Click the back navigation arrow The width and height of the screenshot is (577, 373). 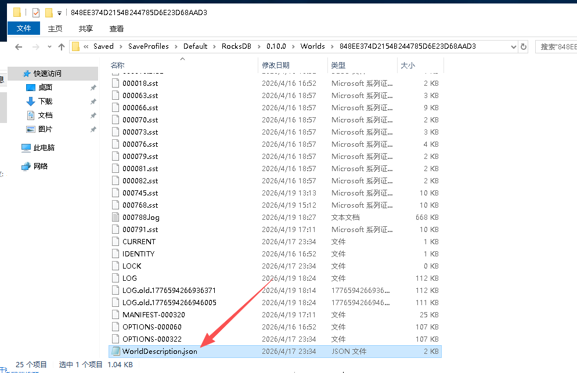(19, 47)
